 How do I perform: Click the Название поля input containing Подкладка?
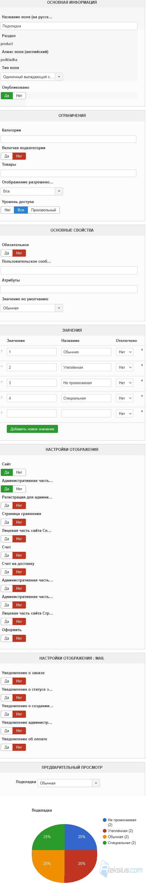(x=69, y=26)
